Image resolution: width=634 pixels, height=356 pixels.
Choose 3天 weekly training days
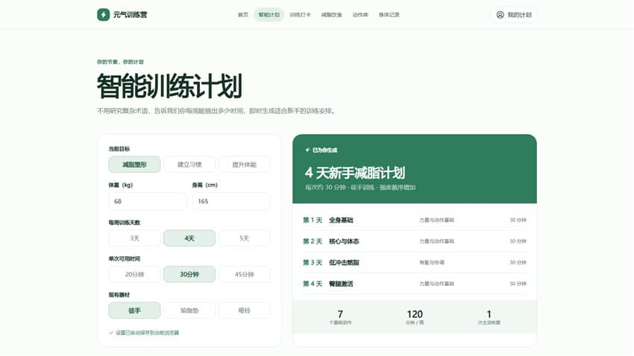click(x=135, y=238)
